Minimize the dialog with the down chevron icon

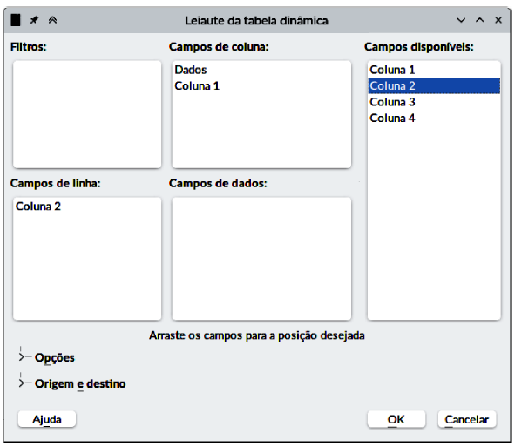pos(461,20)
